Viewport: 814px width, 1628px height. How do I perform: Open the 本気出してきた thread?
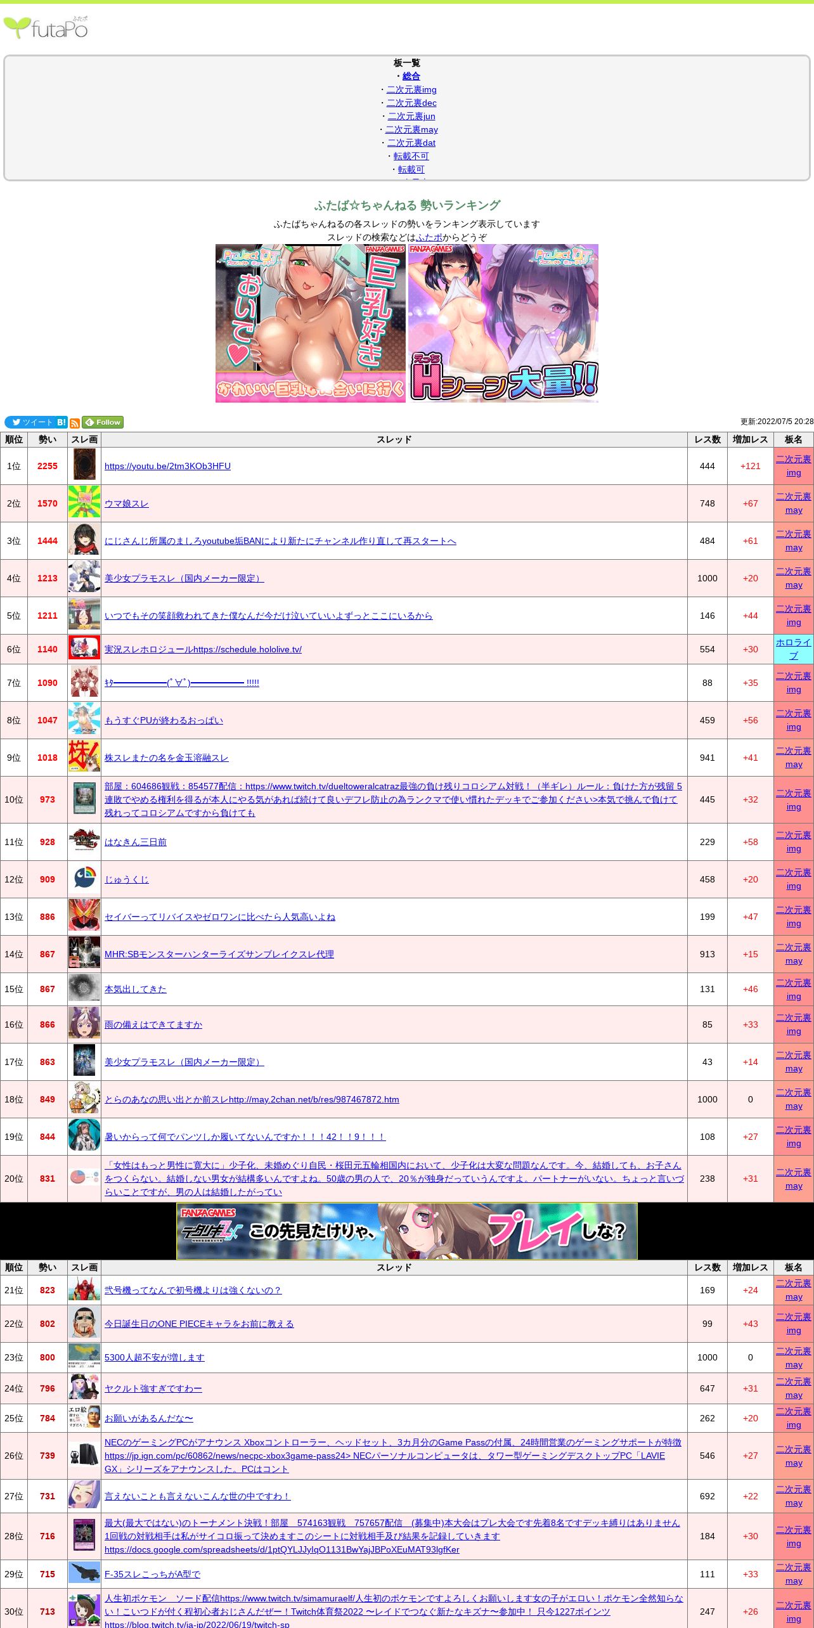point(136,989)
